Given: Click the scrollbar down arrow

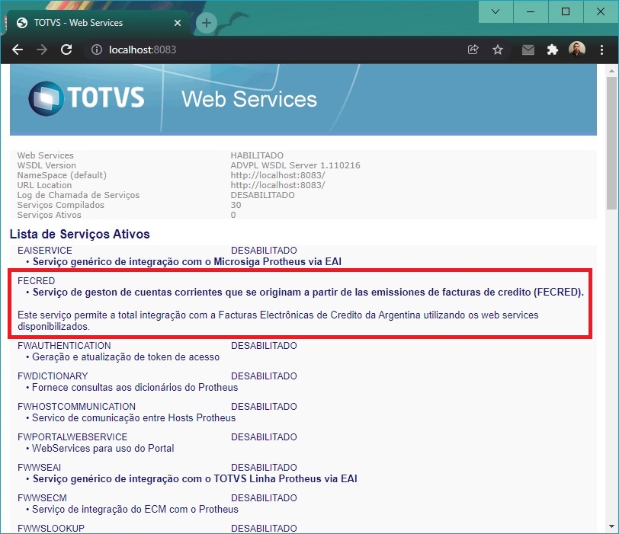Looking at the screenshot, I should point(611,526).
